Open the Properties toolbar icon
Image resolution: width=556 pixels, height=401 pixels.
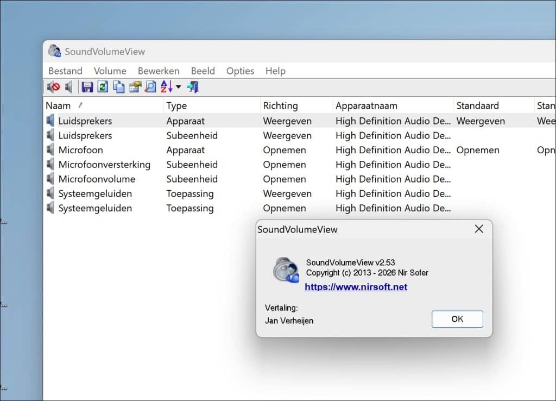pyautogui.click(x=135, y=87)
